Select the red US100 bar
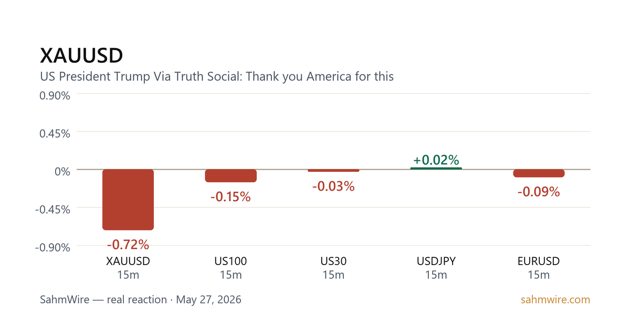 pos(230,175)
